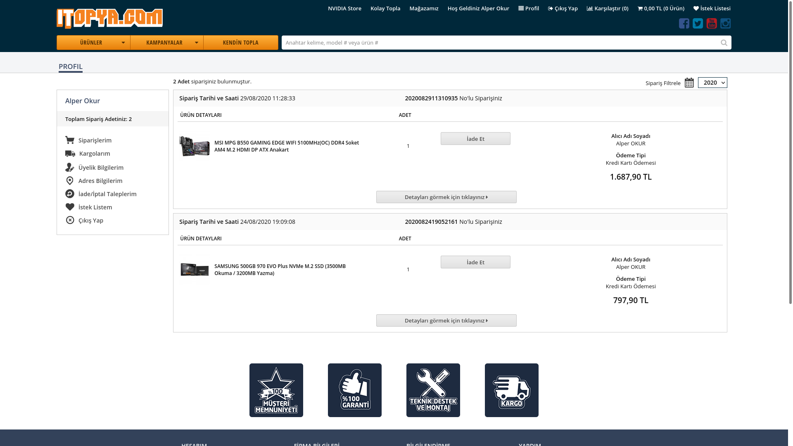Viewport: 793px width, 446px height.
Task: Open the 0,00 TL shopping cart
Action: pos(661,8)
